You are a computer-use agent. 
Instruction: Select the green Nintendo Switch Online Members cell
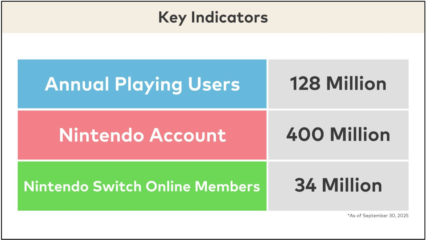pyautogui.click(x=142, y=186)
